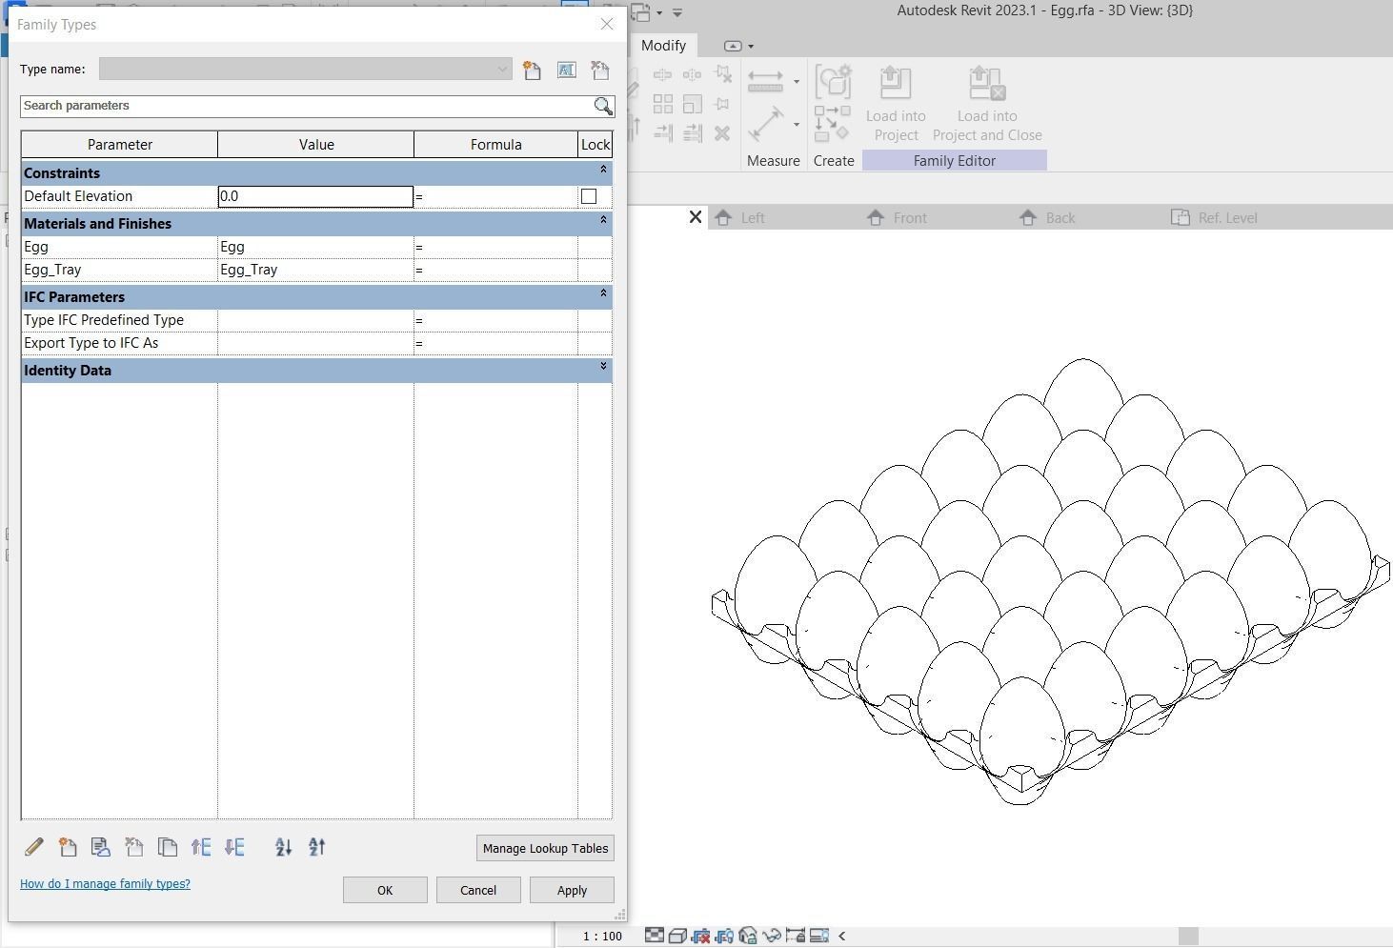
Task: Click the Delete Parameter icon in the bottom icon row
Action: [133, 847]
